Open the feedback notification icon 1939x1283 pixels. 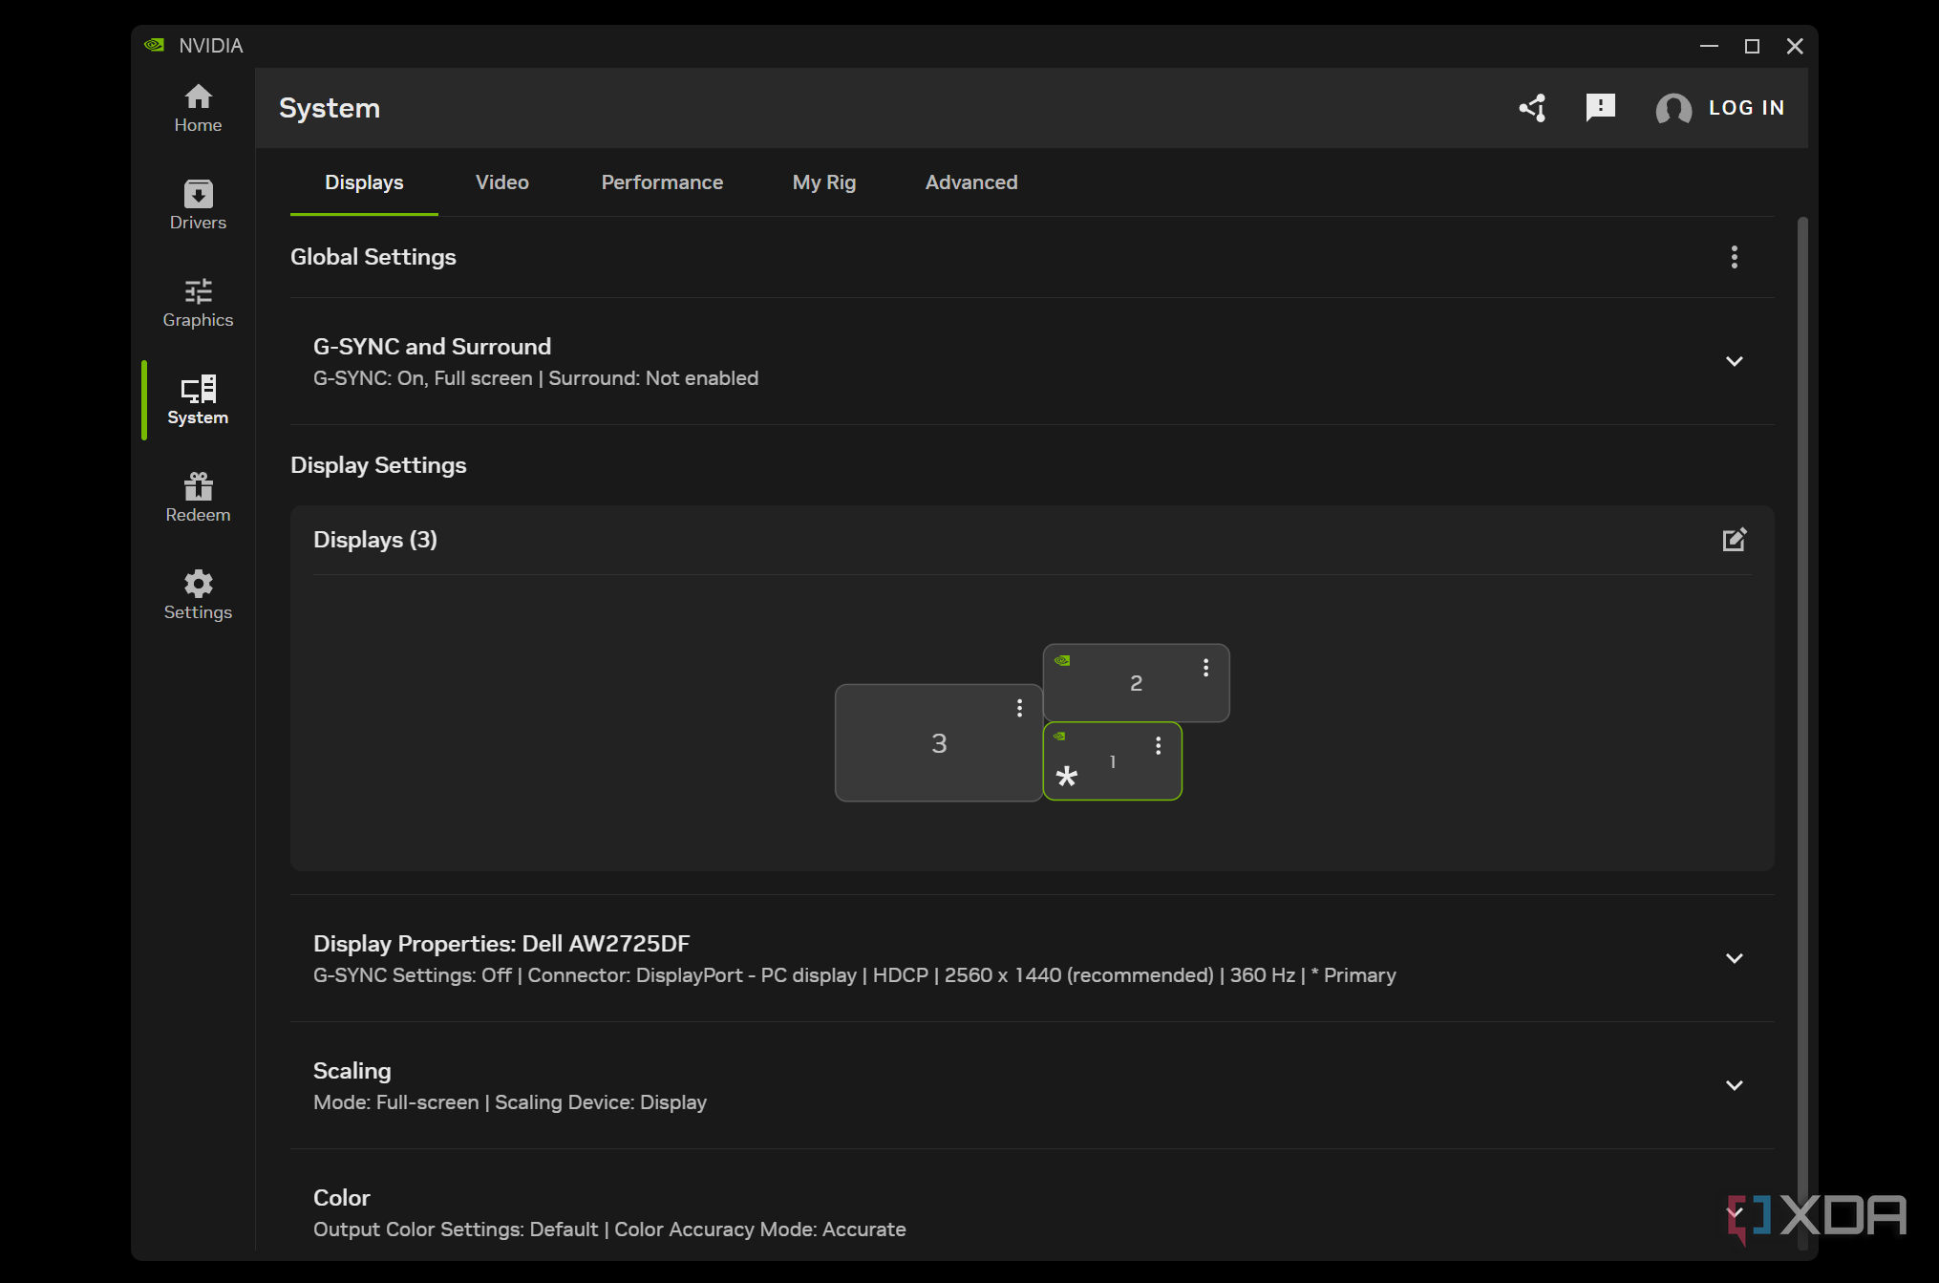pyautogui.click(x=1600, y=108)
